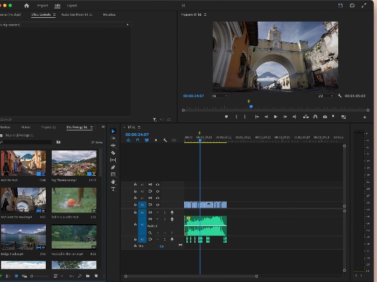The width and height of the screenshot is (377, 282).
Task: Open timeline sequence panel menu
Action: click(139, 127)
